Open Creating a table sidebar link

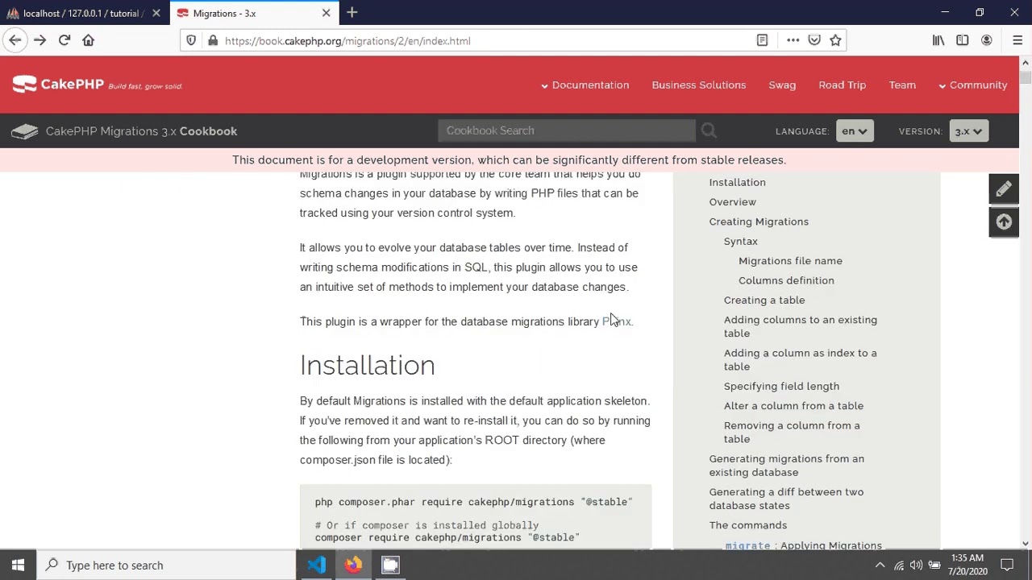(x=764, y=300)
